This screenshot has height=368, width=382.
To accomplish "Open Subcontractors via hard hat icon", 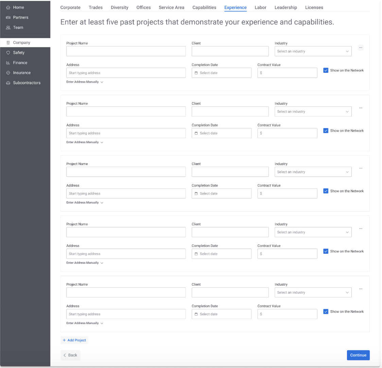I will (8, 83).
